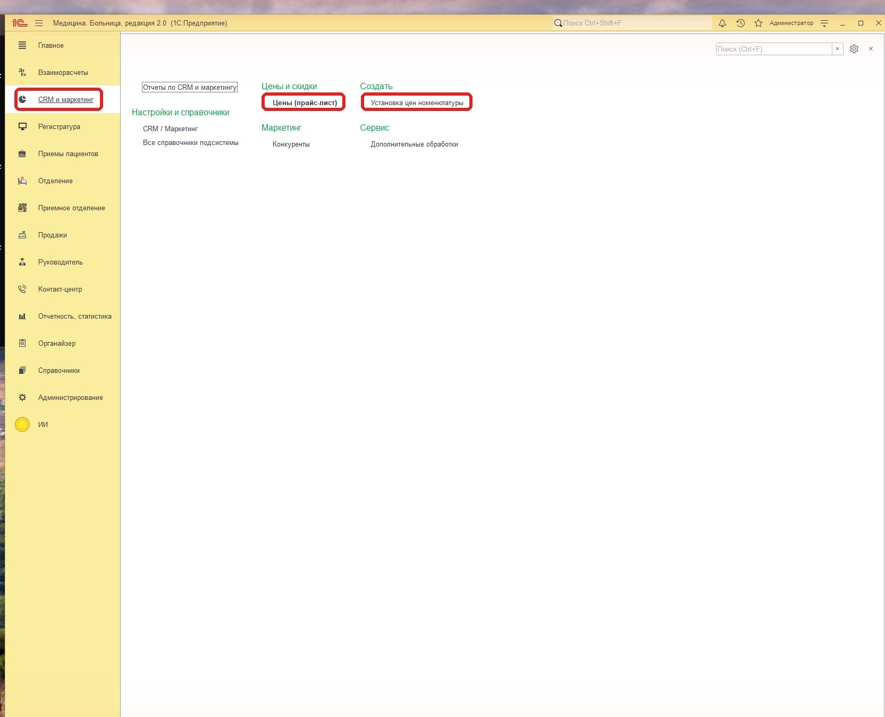Click the Отчетность chart icon
Screen dimensions: 885x717
(22, 316)
